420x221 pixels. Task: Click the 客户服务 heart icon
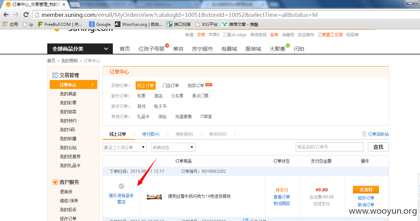(55, 182)
